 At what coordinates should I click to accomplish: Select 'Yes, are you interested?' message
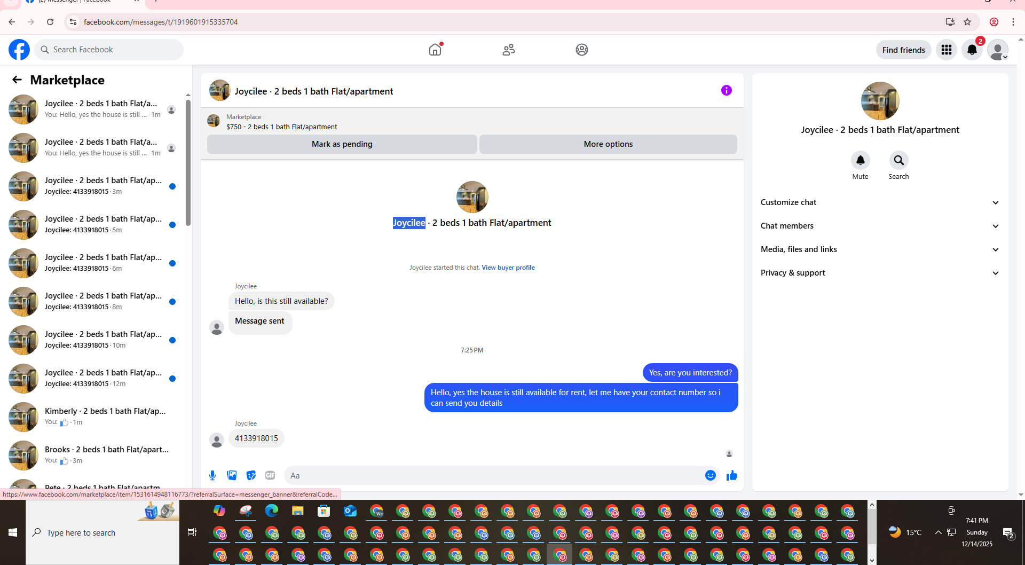[690, 373]
